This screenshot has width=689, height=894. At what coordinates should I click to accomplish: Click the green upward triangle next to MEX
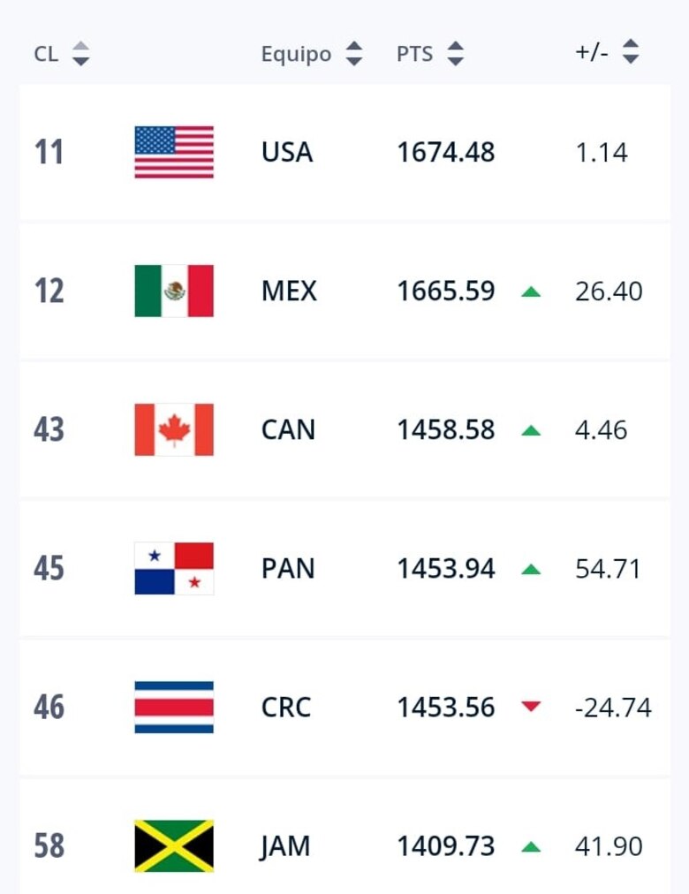click(531, 292)
